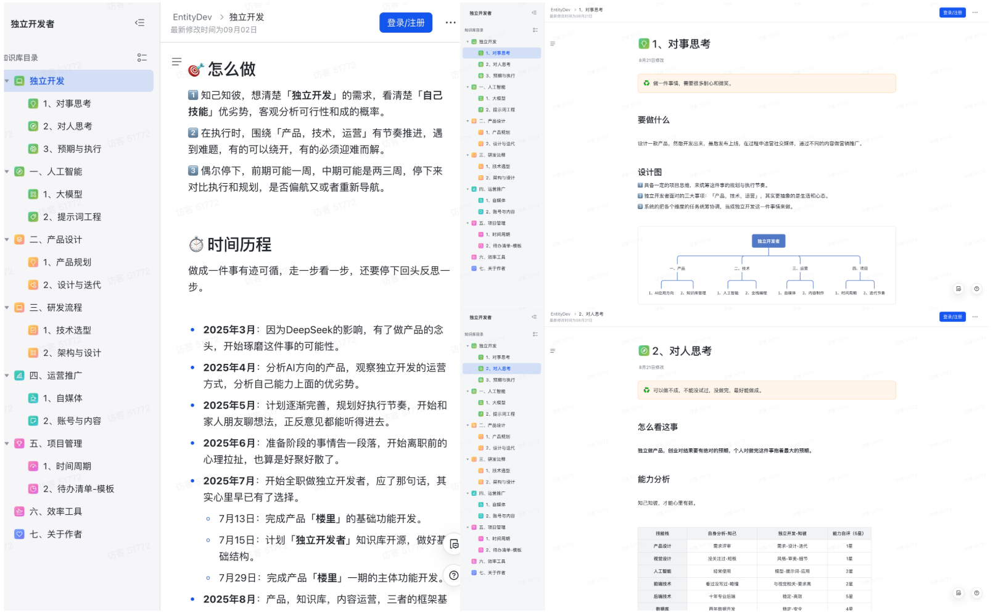Click the outline icon left of 2、对人思考 title

pyautogui.click(x=553, y=351)
